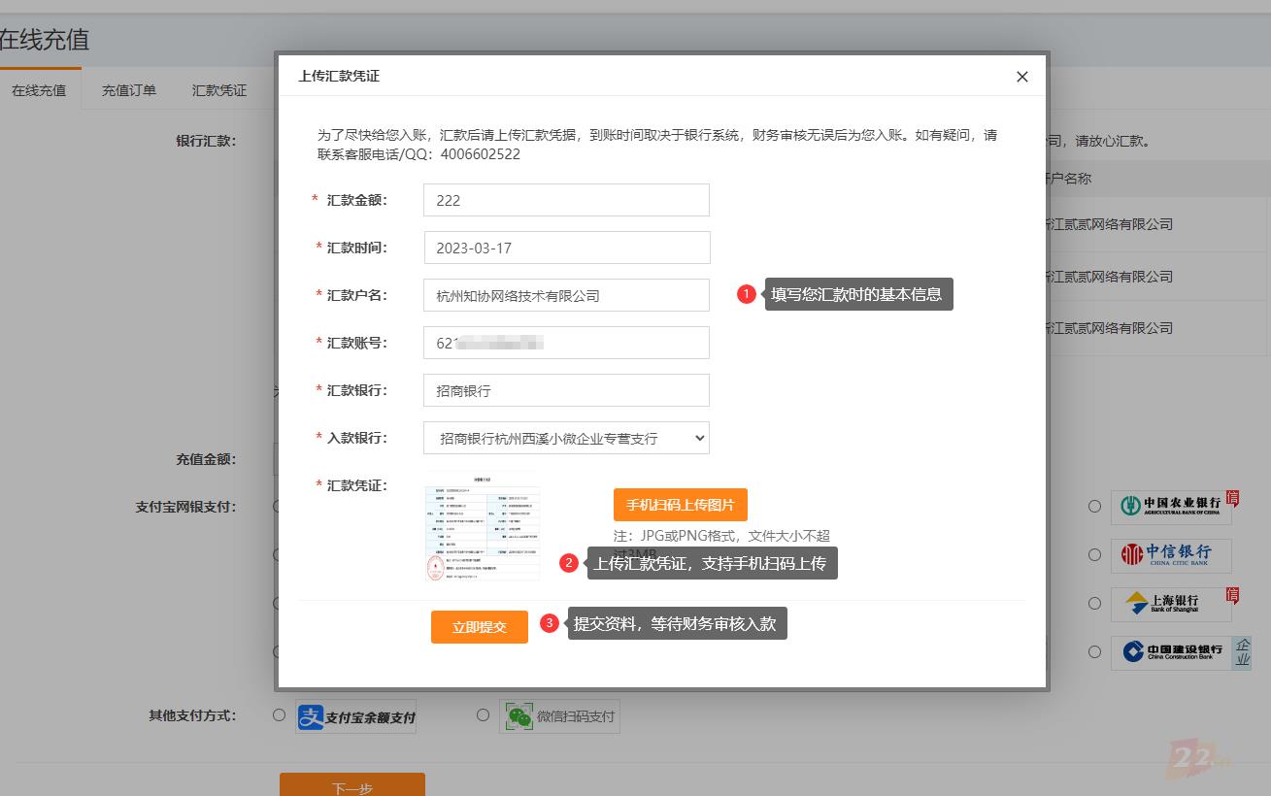Image resolution: width=1271 pixels, height=796 pixels.
Task: Select radio button for Agricultural Bank
Action: pyautogui.click(x=1094, y=506)
